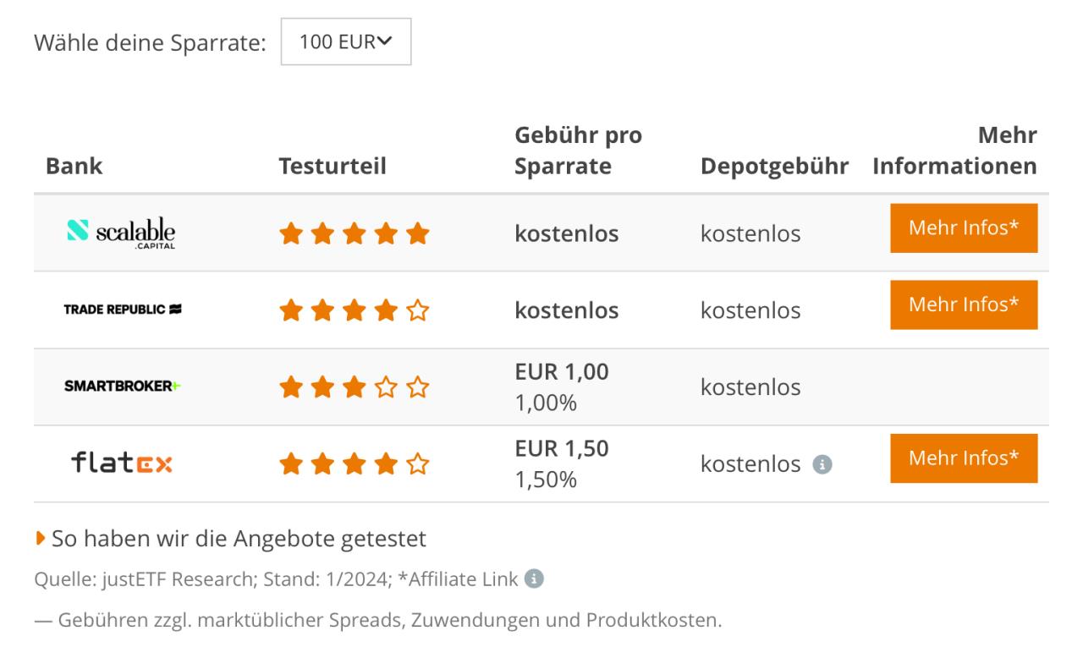Click Smartbroker+ three-star rating

click(355, 387)
